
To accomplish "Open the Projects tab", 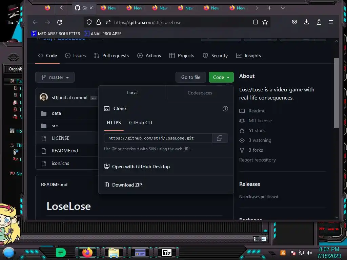I will tap(182, 56).
